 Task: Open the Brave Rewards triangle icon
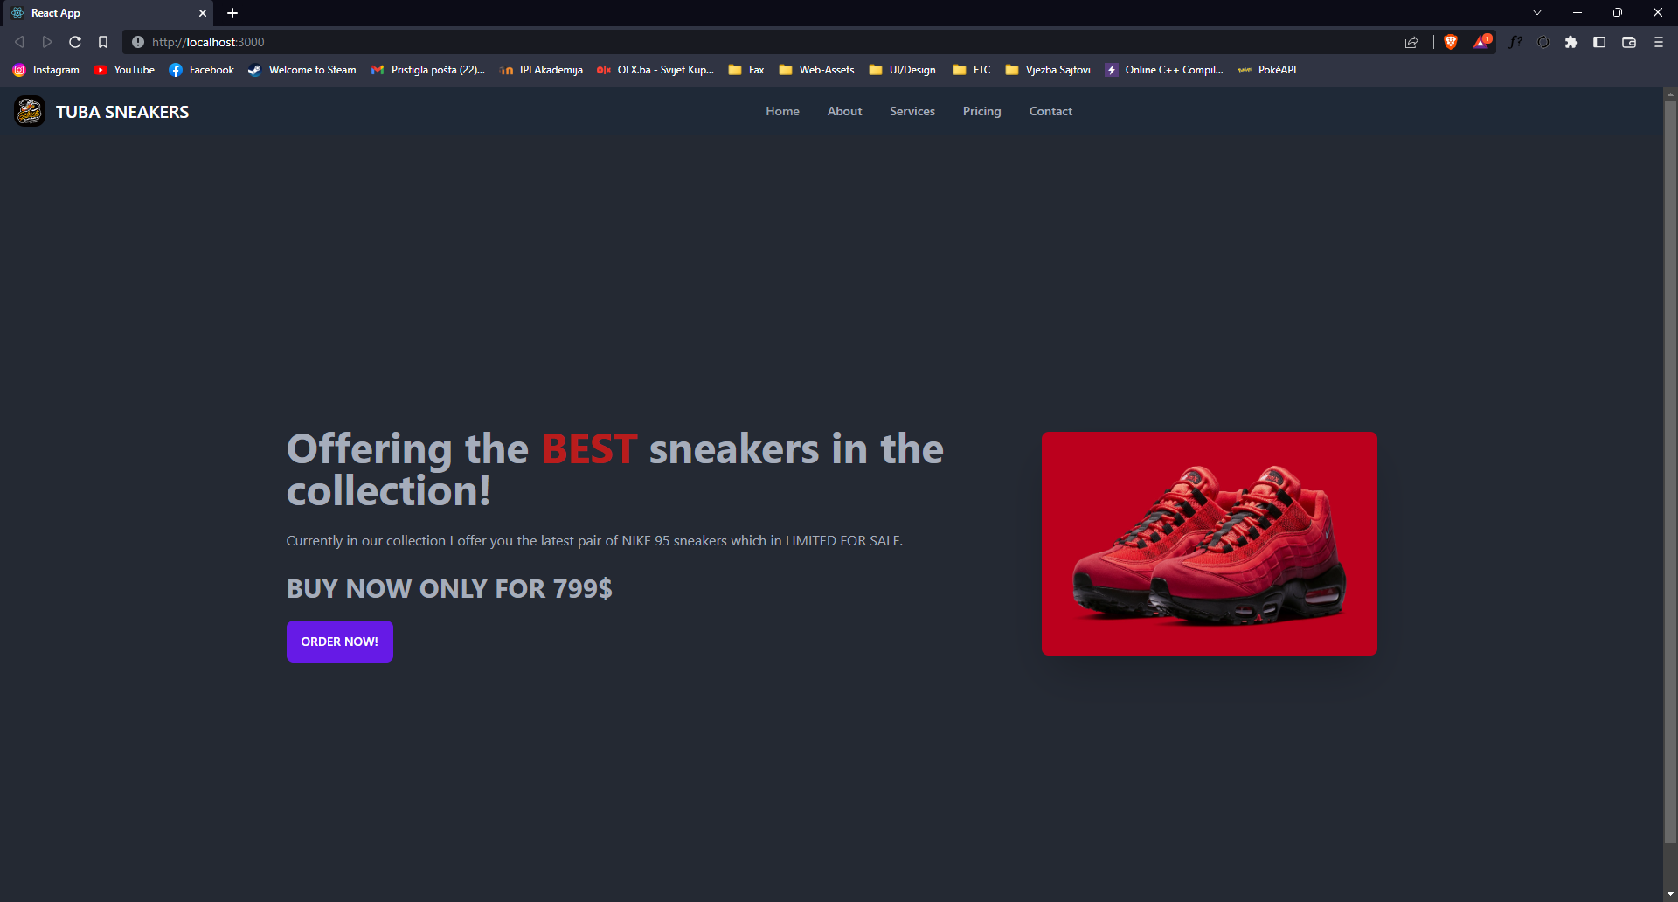click(1482, 41)
